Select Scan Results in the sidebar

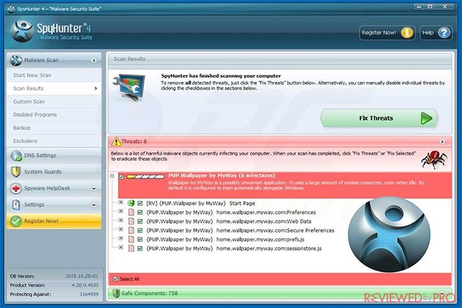54,88
